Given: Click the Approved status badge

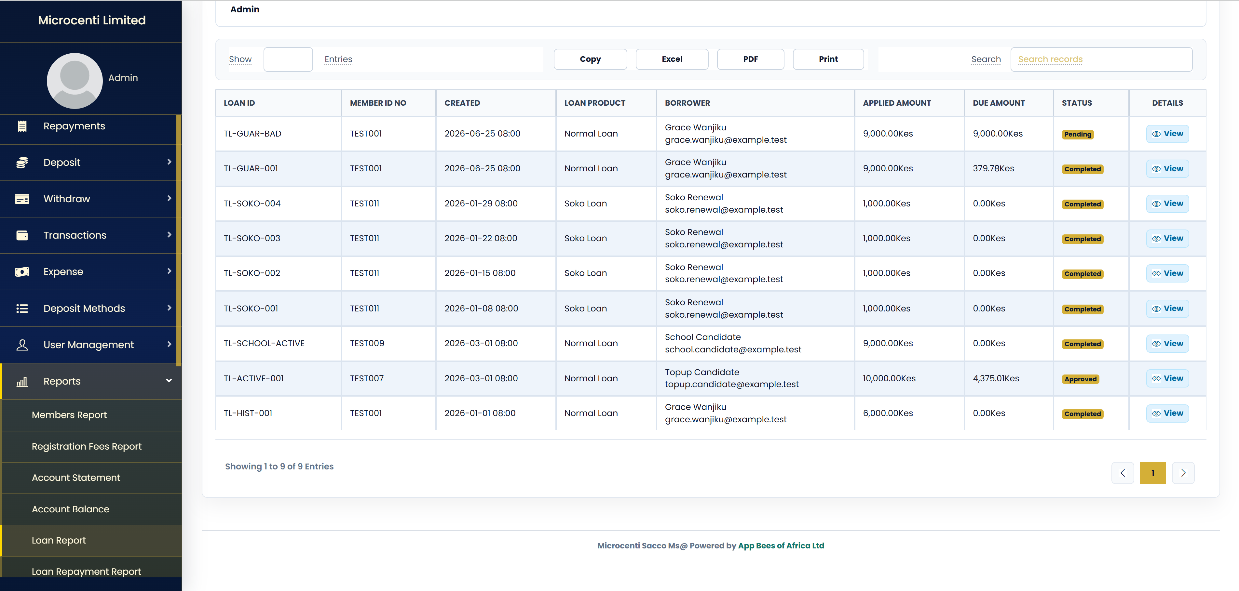Looking at the screenshot, I should [x=1080, y=379].
